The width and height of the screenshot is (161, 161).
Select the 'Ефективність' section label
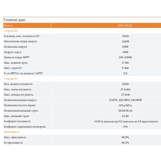click(12, 132)
